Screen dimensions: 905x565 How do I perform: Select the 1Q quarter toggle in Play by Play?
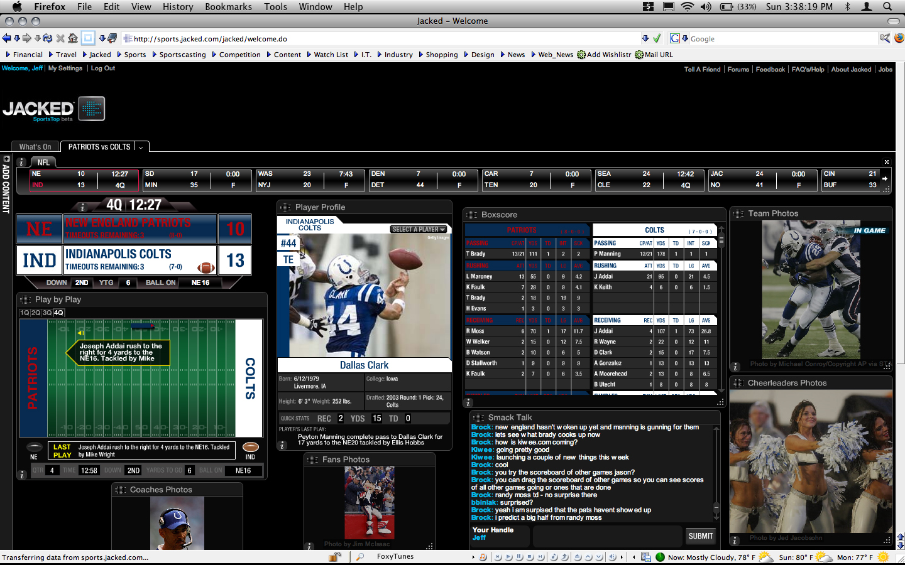tap(25, 313)
